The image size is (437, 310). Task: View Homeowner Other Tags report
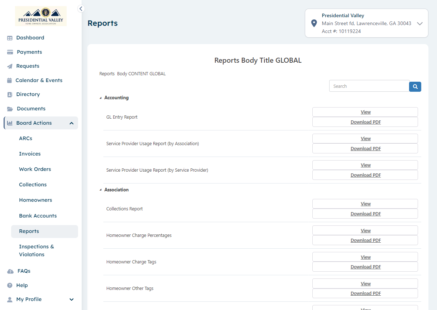pyautogui.click(x=365, y=283)
